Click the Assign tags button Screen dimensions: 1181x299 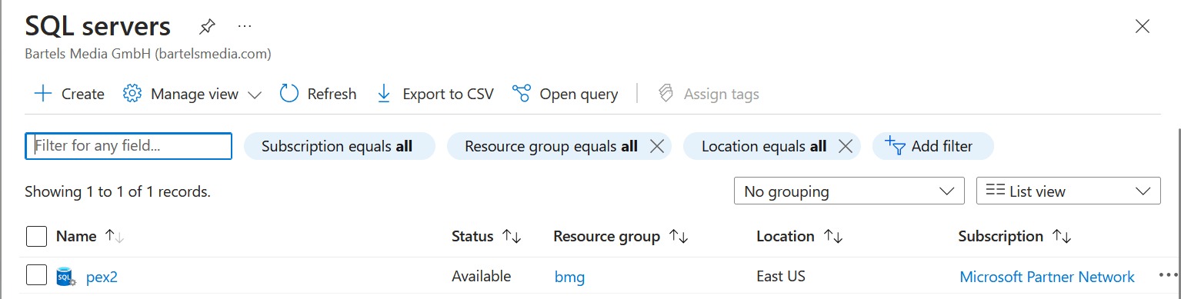point(708,94)
